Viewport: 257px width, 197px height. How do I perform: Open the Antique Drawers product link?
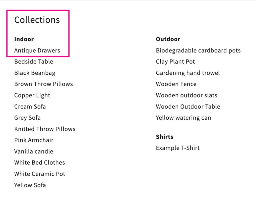click(x=37, y=51)
